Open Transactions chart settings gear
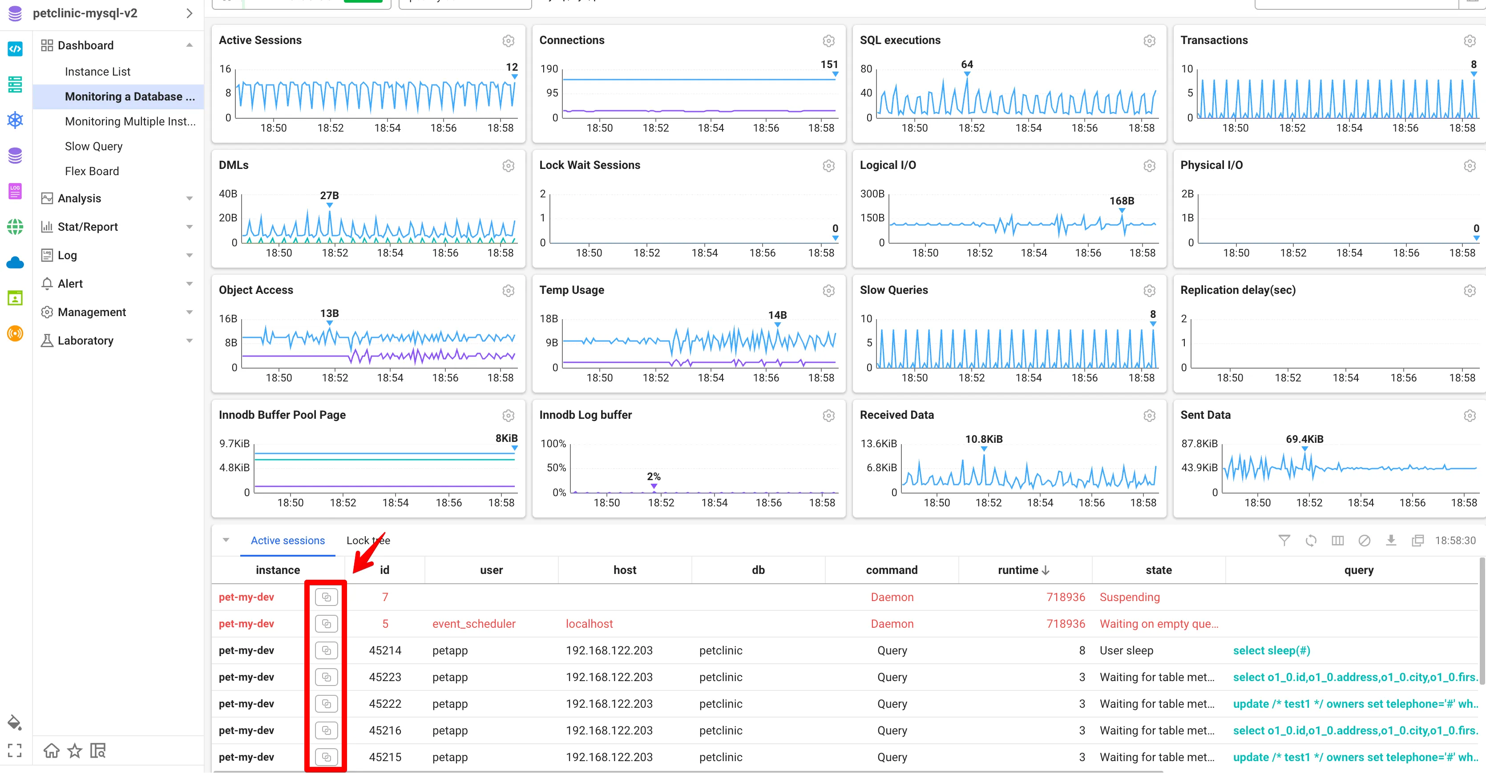The width and height of the screenshot is (1486, 774). (1469, 41)
